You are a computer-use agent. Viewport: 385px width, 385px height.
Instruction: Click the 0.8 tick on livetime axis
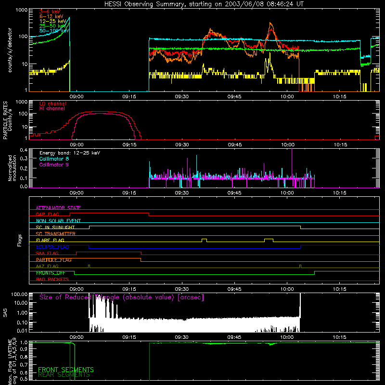[24, 357]
